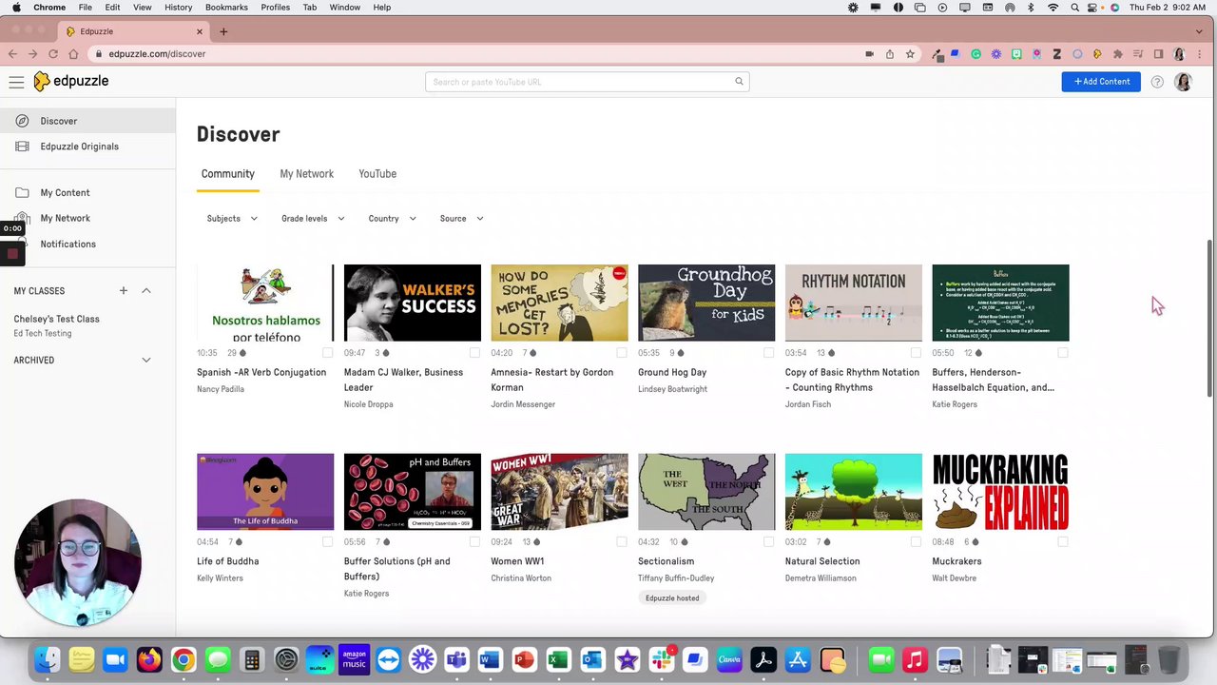Open Finder in the Dock
Screen dimensions: 1217x685
pyautogui.click(x=47, y=659)
